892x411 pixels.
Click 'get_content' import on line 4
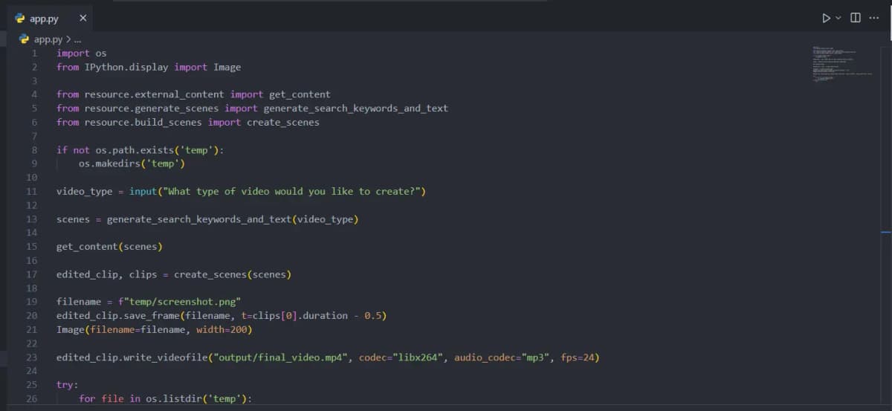coord(300,94)
